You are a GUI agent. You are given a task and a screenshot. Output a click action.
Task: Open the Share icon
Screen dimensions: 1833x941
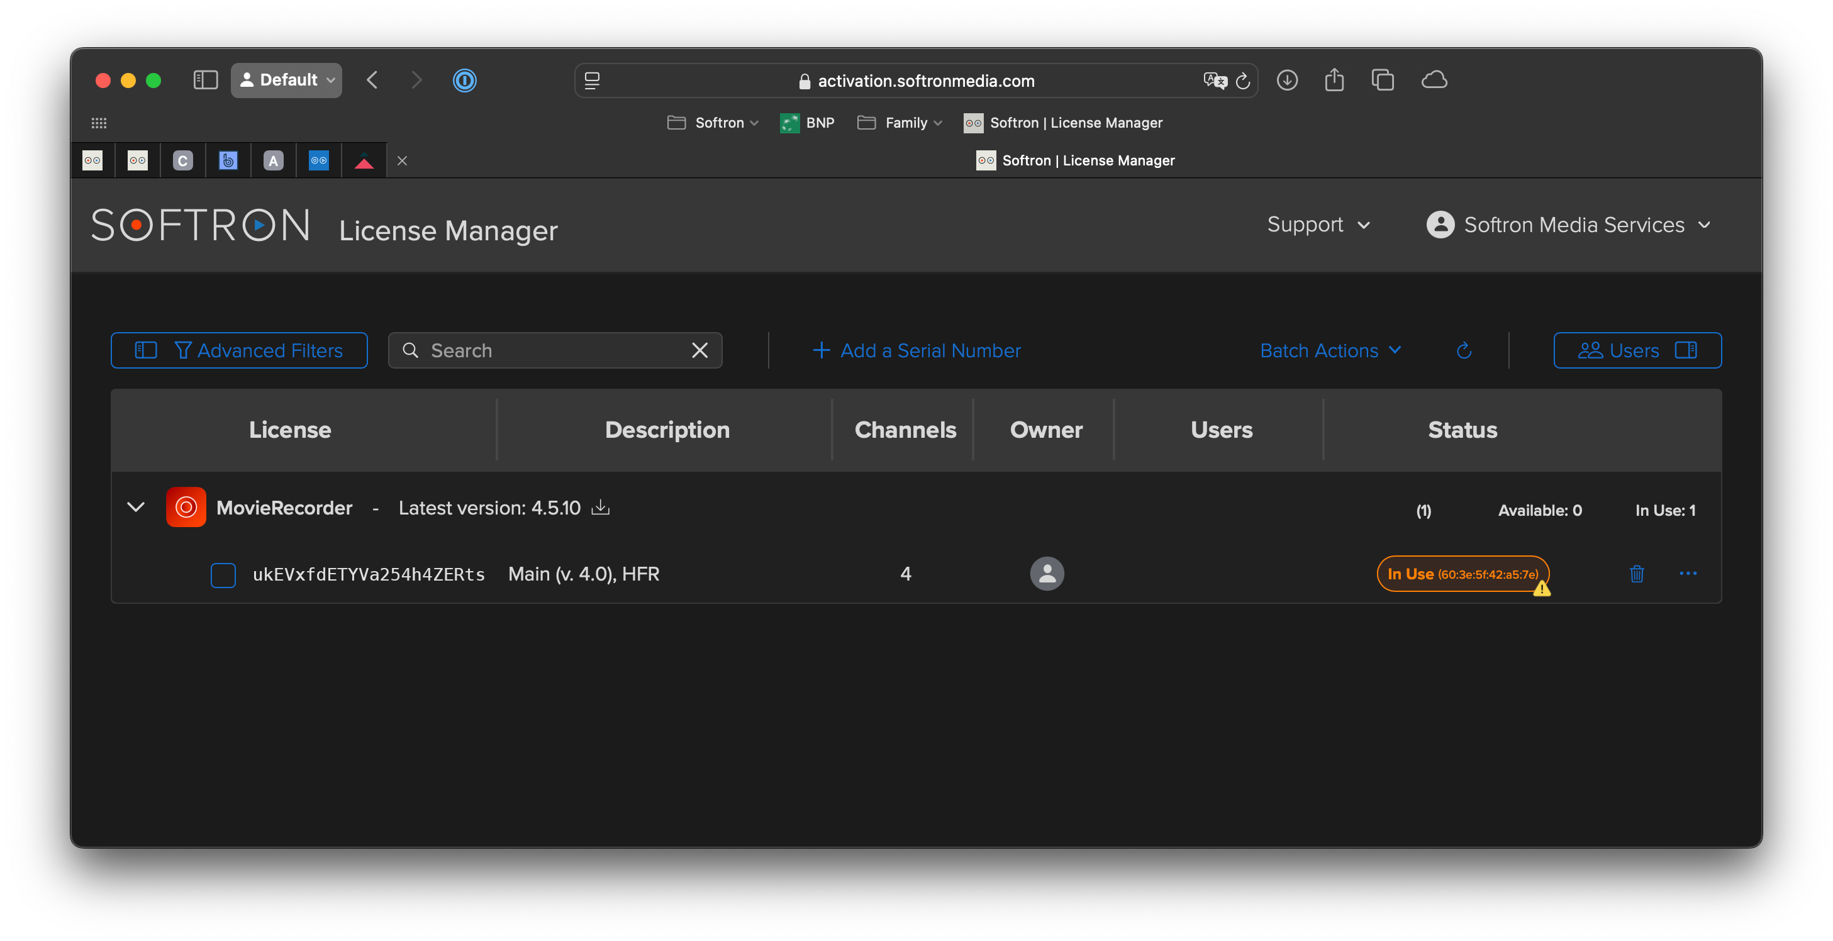click(1334, 80)
